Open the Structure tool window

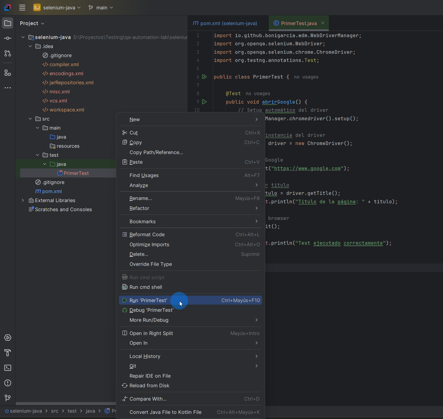click(8, 73)
